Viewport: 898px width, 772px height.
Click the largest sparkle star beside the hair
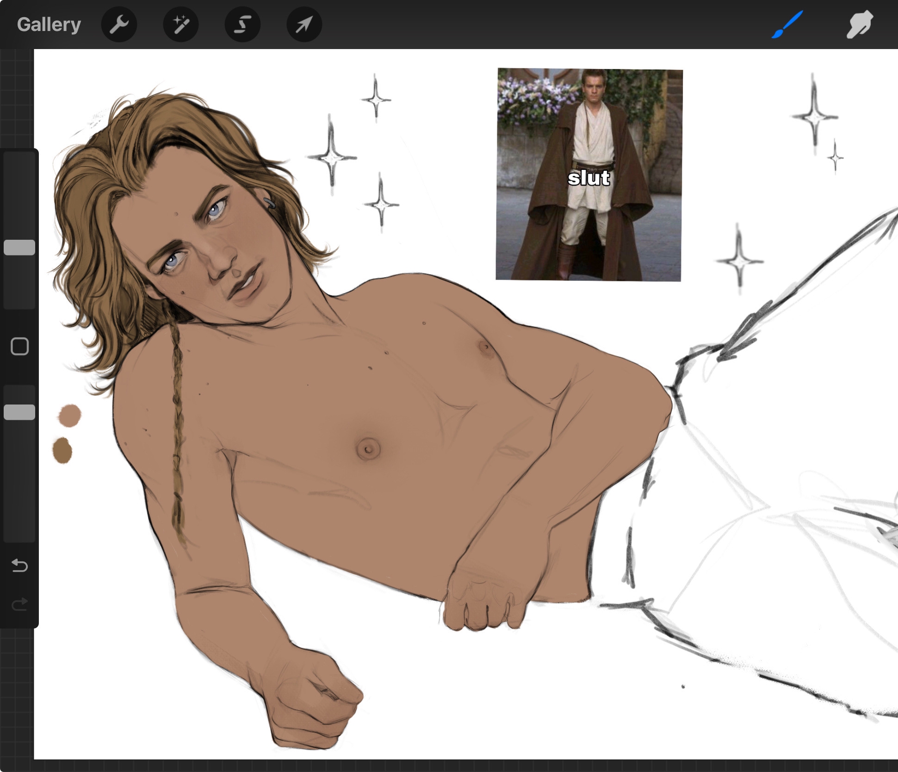(x=331, y=157)
